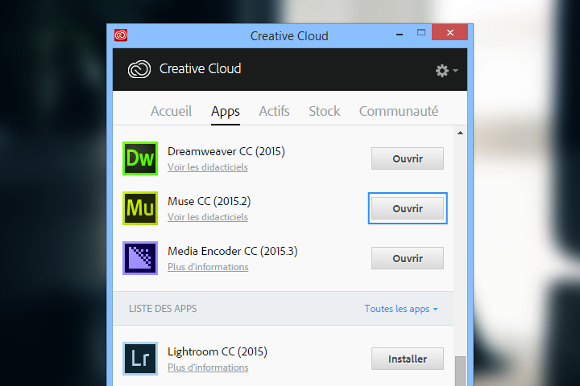Image resolution: width=580 pixels, height=386 pixels.
Task: Open Lightroom's Plus d'informations link
Action: point(208,368)
